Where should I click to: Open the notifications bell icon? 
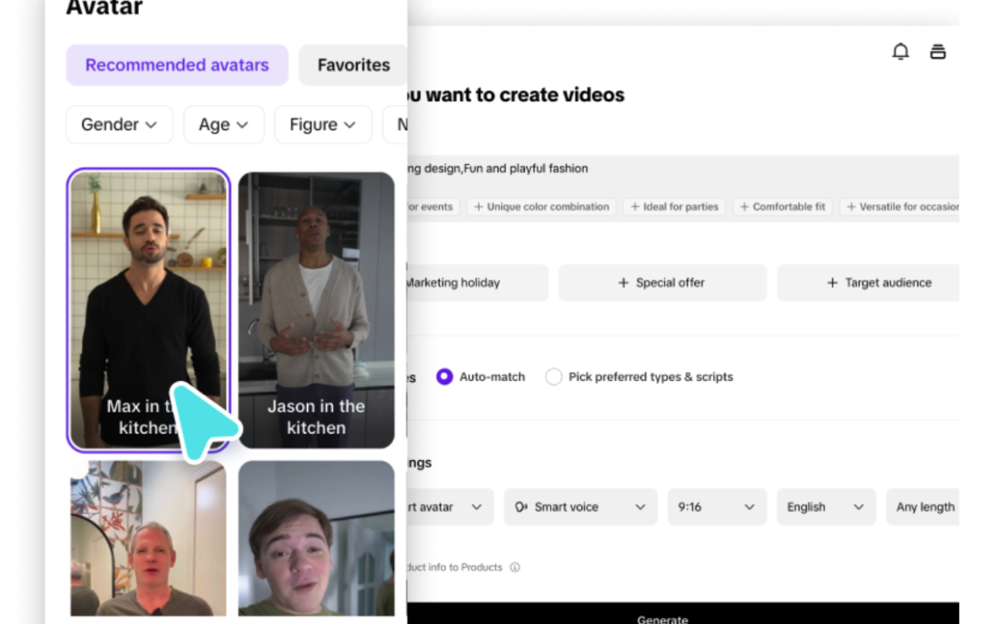pos(901,52)
